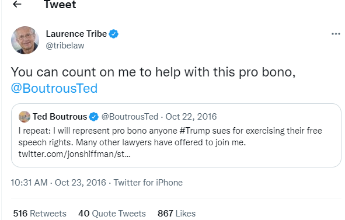
Task: Open Ted Boutrous's small avatar
Action: tap(25, 117)
